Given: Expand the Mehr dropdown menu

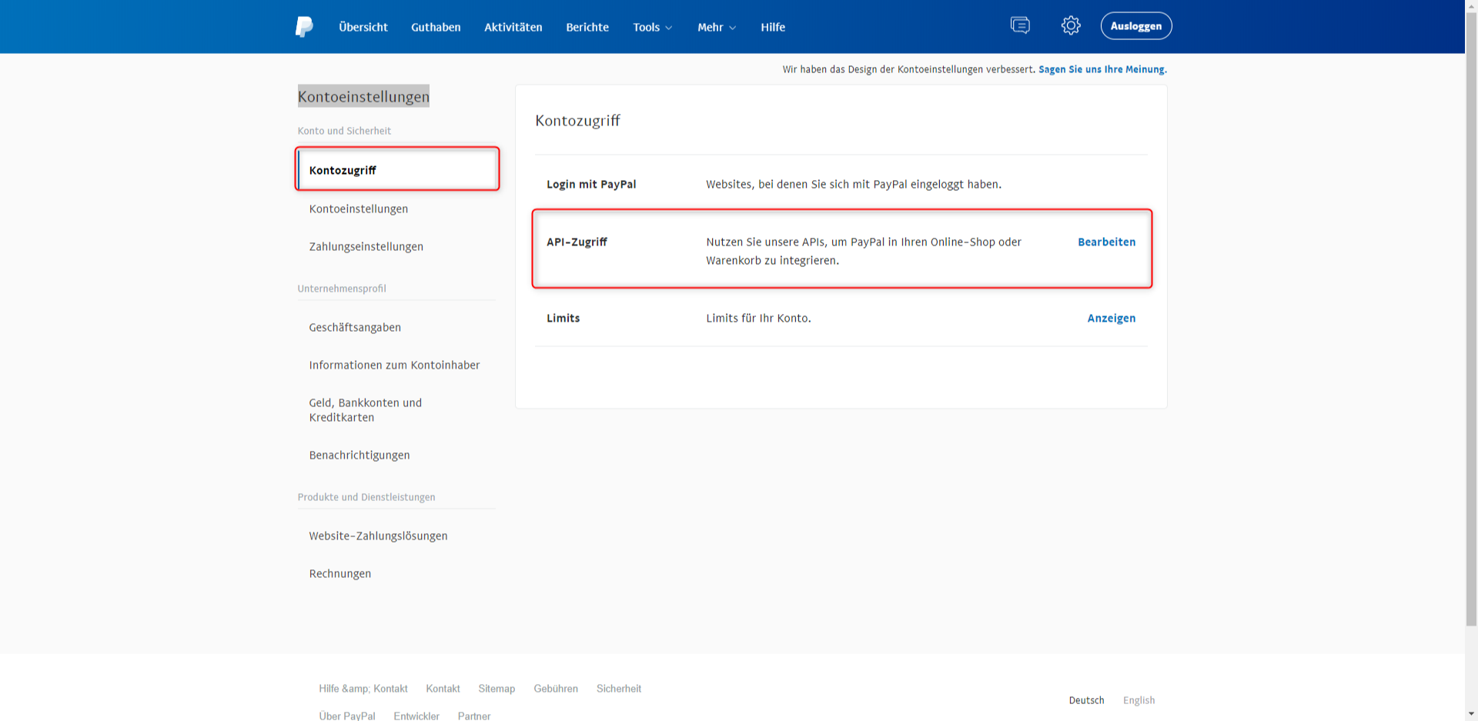Looking at the screenshot, I should point(716,27).
